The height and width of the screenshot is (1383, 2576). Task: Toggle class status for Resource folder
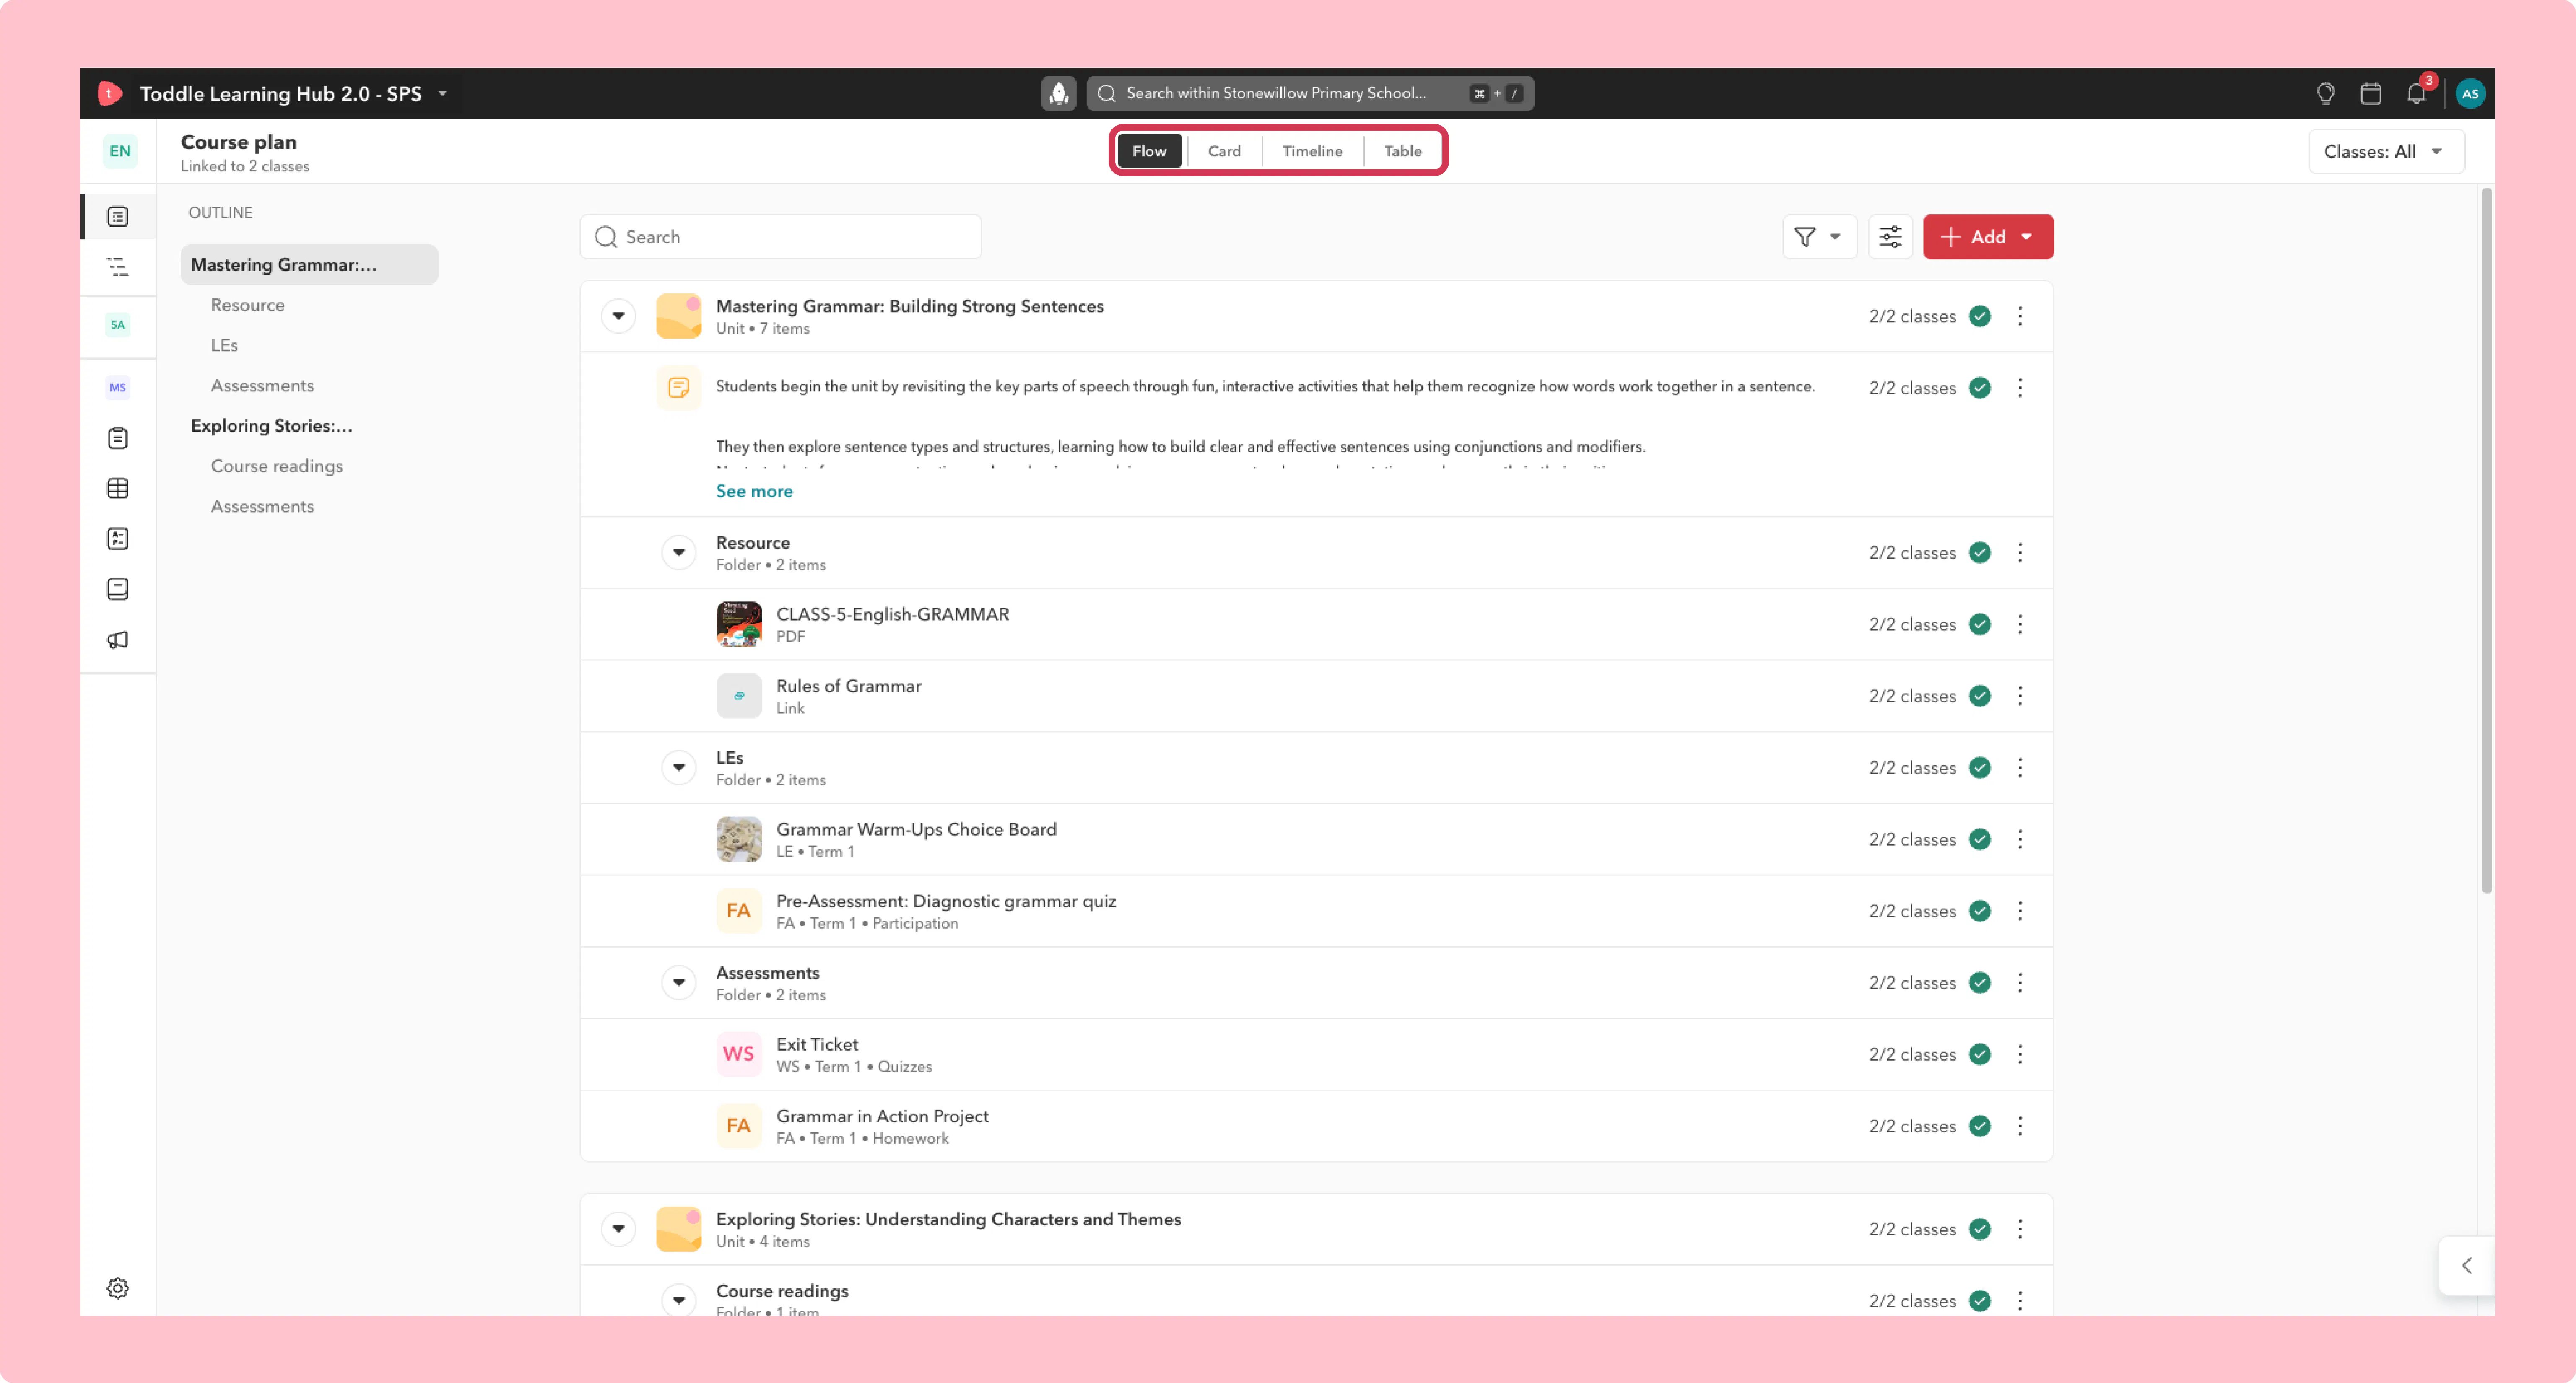(x=1980, y=553)
